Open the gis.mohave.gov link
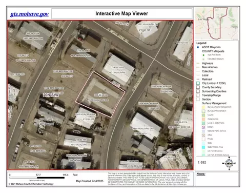The height and width of the screenshot is (193, 246). click(29, 14)
